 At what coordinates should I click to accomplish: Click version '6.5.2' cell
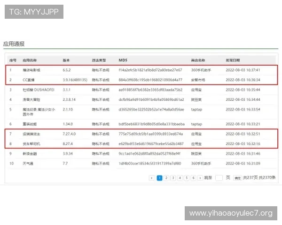[67, 70]
